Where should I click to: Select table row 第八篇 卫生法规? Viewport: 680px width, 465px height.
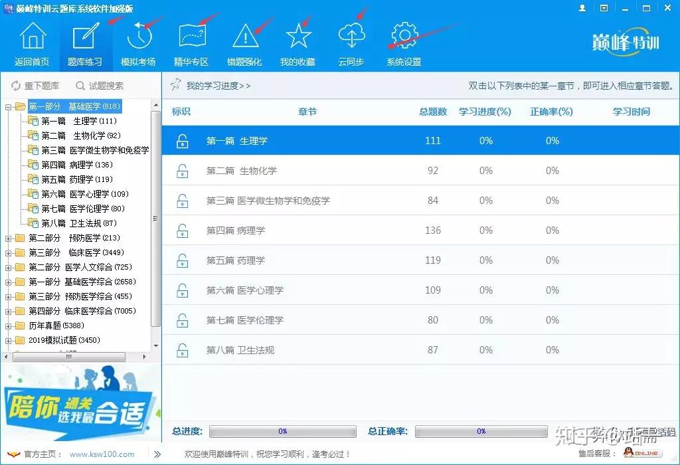coord(420,350)
